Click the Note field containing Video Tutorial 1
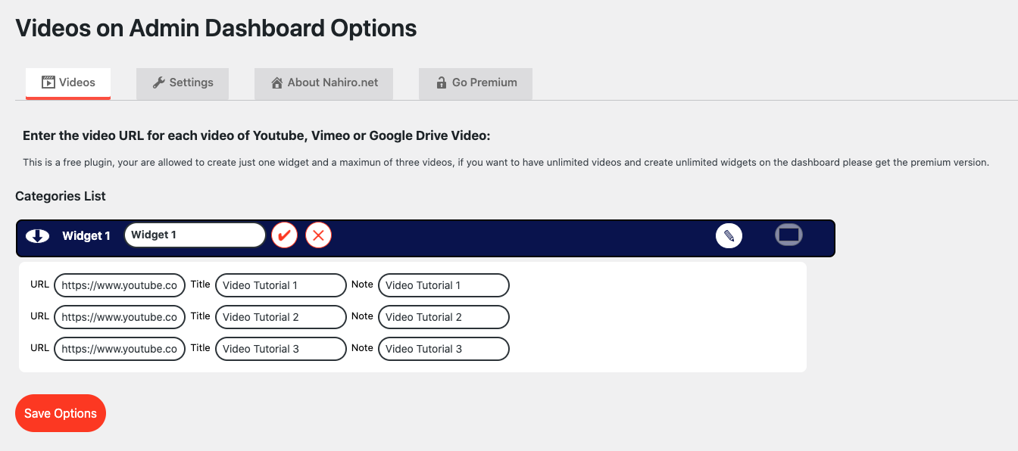The width and height of the screenshot is (1018, 451). pos(444,285)
